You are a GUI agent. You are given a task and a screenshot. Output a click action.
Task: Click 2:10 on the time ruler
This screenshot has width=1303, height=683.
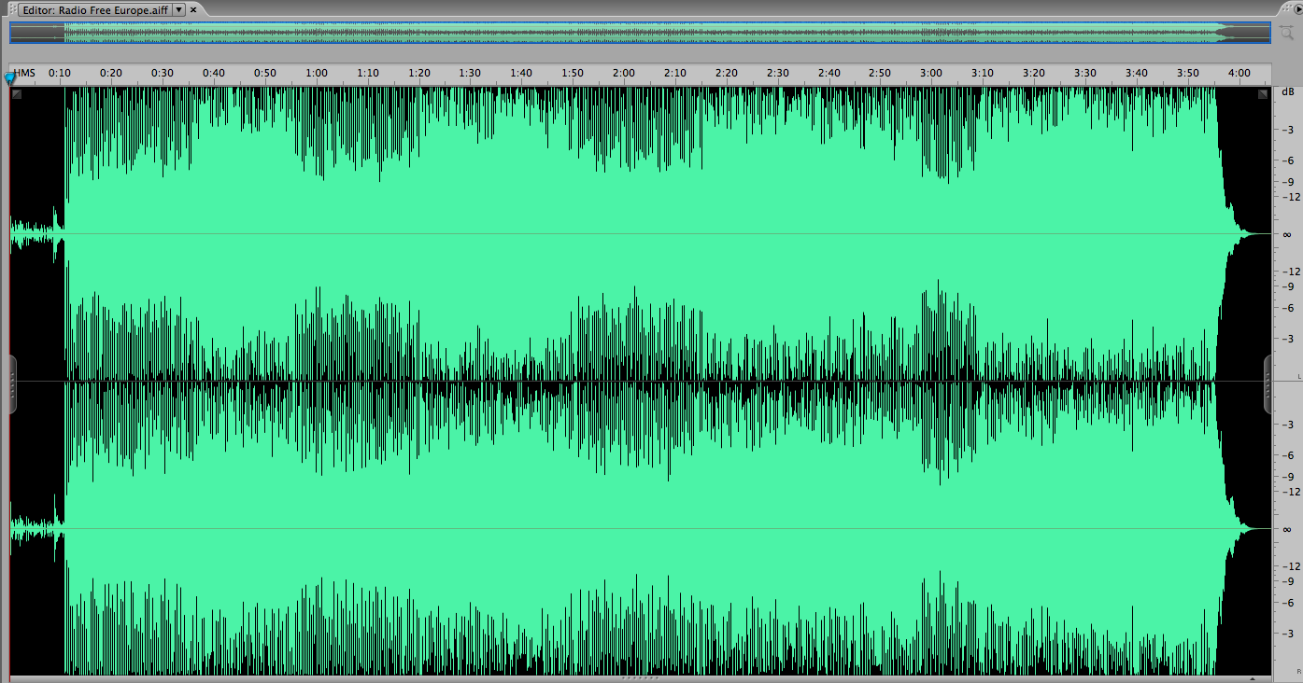tap(675, 73)
